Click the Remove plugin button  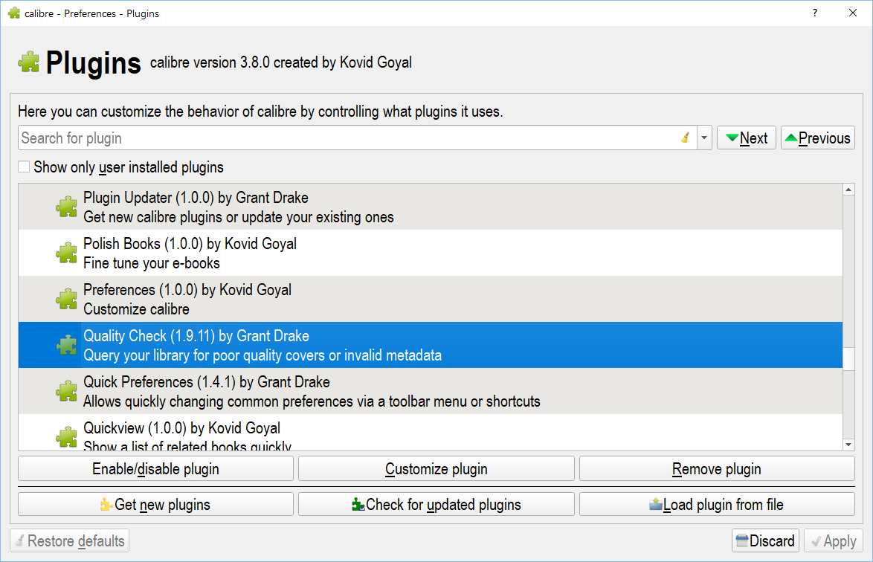(717, 469)
